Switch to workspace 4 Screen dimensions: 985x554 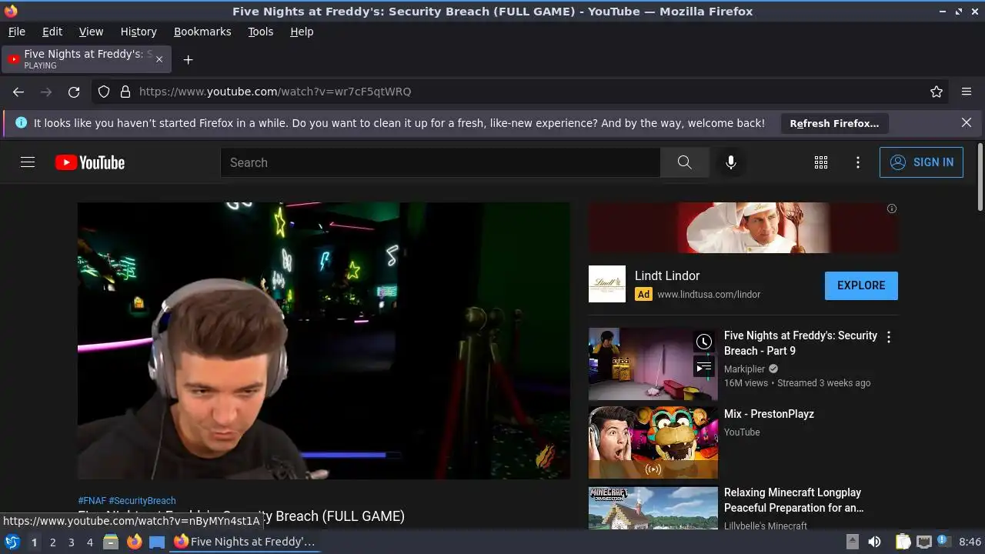click(x=89, y=542)
